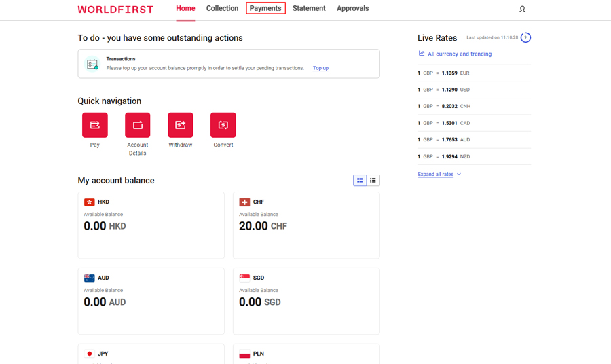Image resolution: width=611 pixels, height=364 pixels.
Task: Open the Account Details icon
Action: [137, 125]
